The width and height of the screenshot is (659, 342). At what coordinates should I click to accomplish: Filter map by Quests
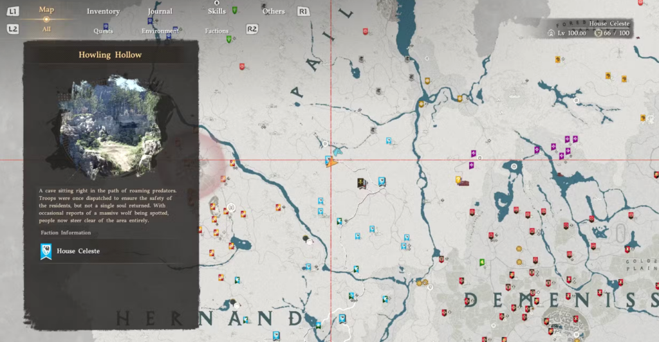103,31
